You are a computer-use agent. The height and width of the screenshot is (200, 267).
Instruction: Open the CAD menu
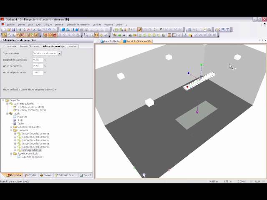(x=38, y=25)
